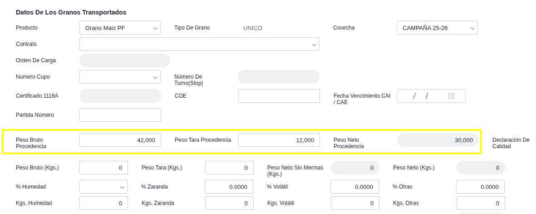
Task: Click the Partida Número text field
Action: point(120,115)
